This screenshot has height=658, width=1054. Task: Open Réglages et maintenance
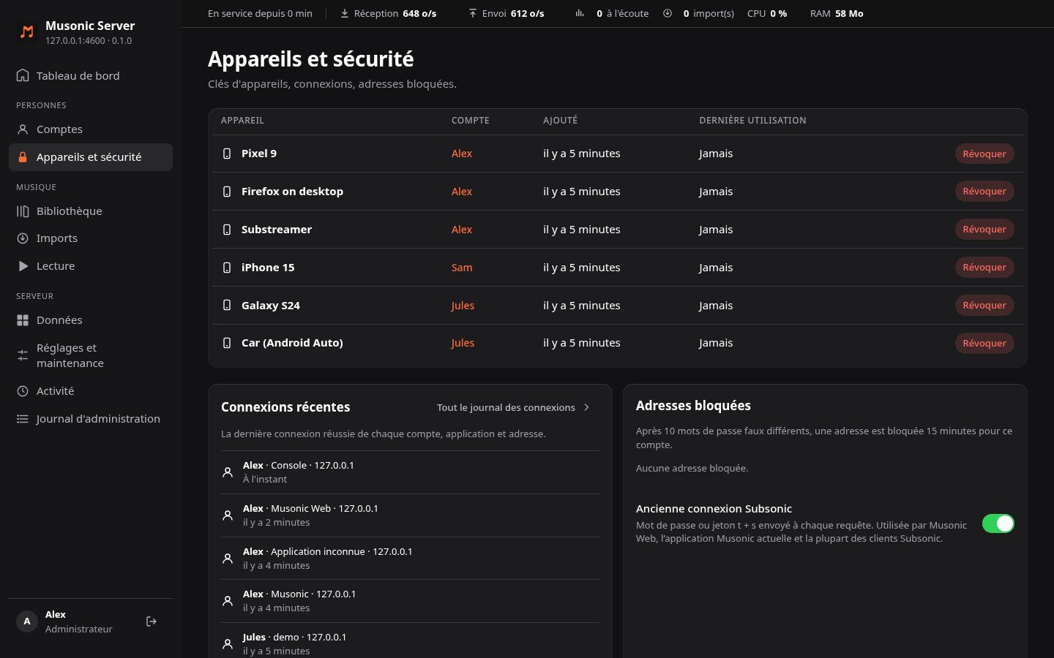coord(91,355)
